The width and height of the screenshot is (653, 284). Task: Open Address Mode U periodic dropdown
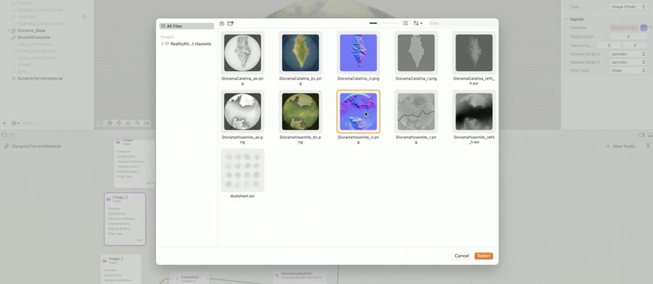(x=628, y=54)
